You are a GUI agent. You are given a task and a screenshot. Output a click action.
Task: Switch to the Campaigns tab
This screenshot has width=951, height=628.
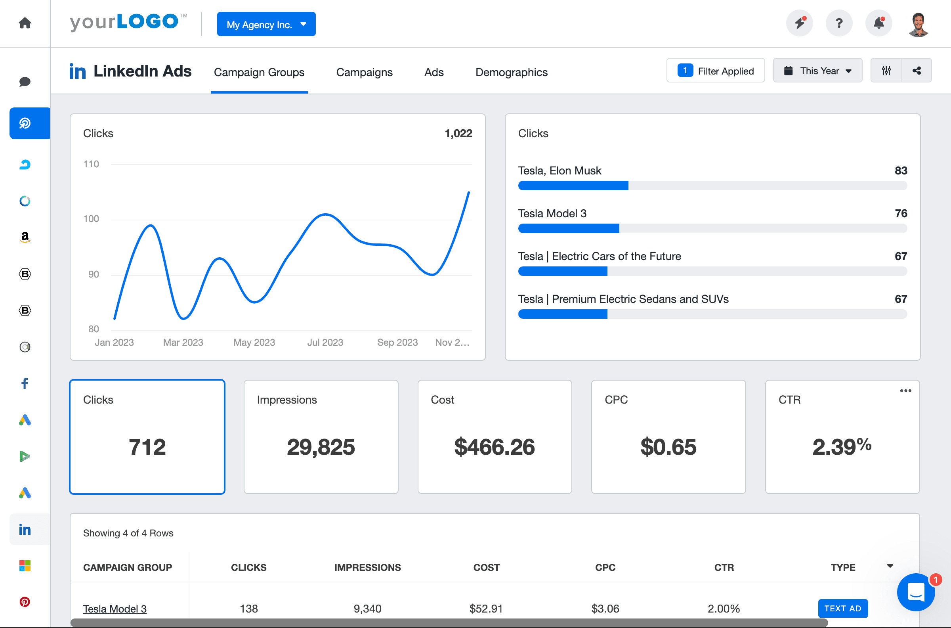pos(364,72)
